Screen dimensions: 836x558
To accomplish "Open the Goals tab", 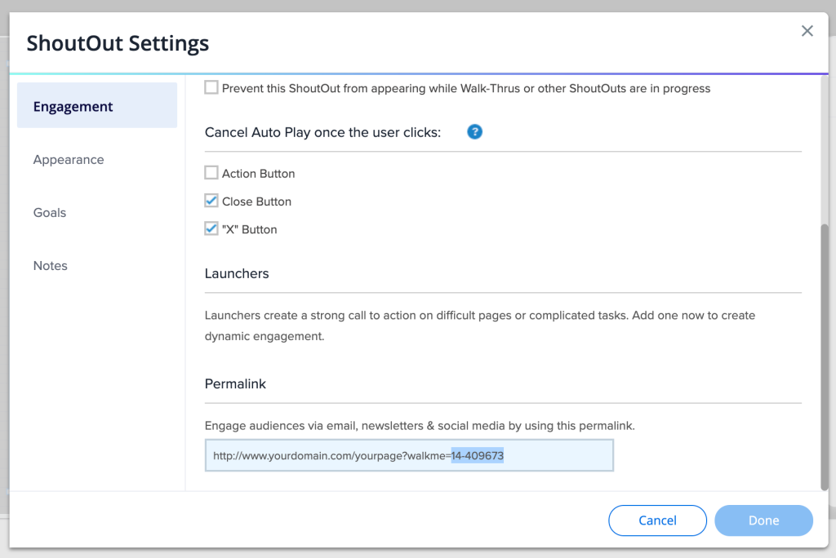I will (x=50, y=213).
